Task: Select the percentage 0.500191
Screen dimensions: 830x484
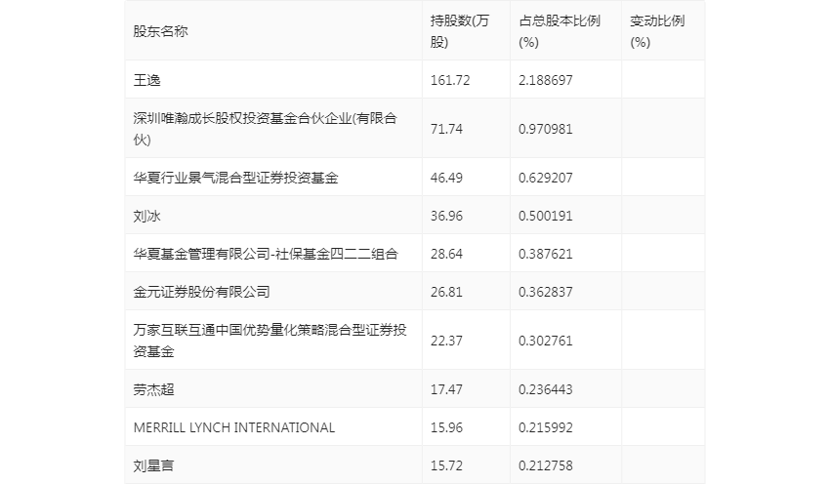Action: pyautogui.click(x=545, y=216)
